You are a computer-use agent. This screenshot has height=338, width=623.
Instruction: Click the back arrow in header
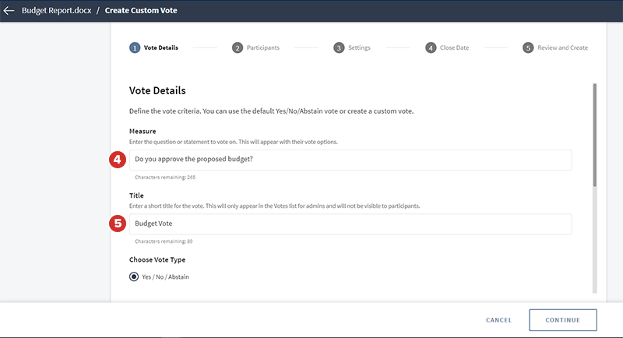click(x=9, y=11)
